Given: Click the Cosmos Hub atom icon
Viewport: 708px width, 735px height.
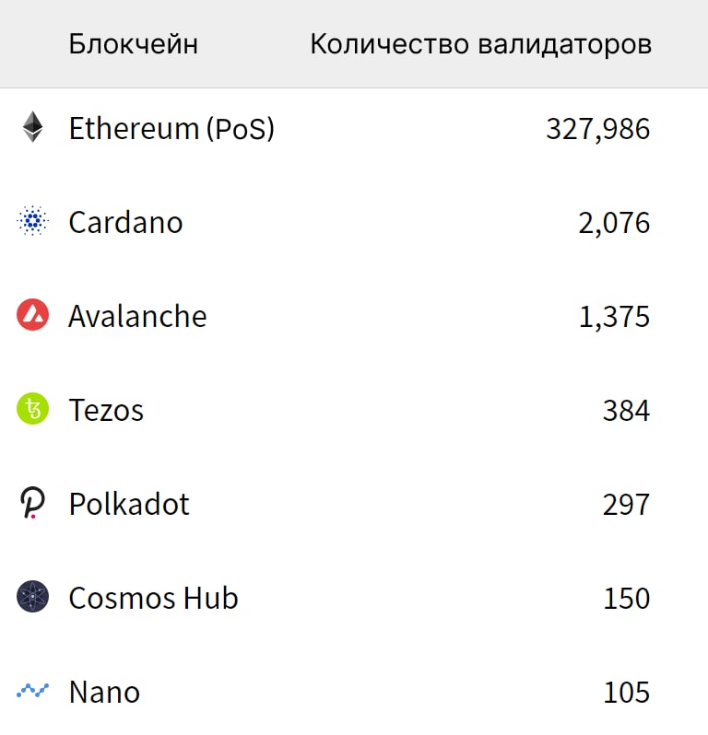Looking at the screenshot, I should pos(33,598).
